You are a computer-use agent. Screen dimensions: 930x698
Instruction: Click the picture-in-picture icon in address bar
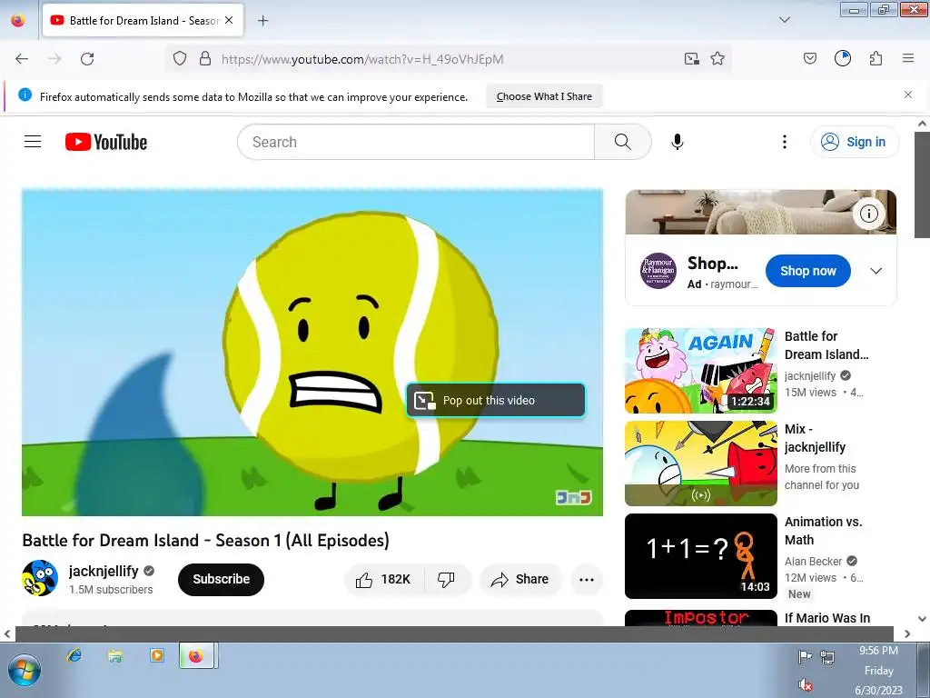(691, 58)
